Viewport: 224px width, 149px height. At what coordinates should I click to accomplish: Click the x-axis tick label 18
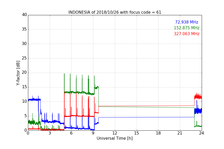click(158, 133)
